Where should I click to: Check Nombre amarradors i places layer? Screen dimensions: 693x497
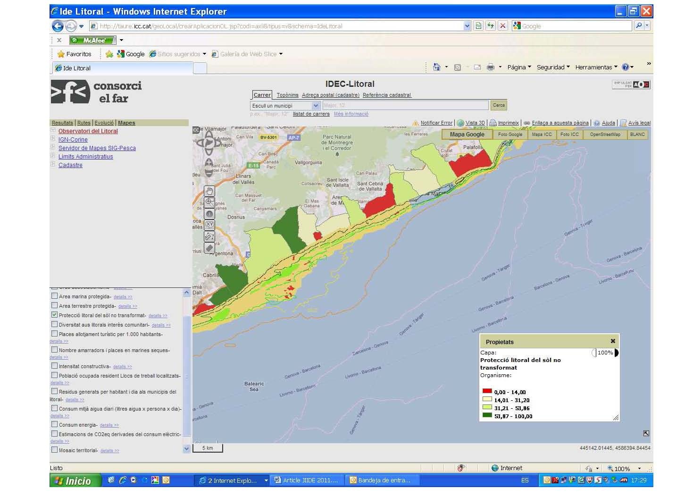point(54,350)
